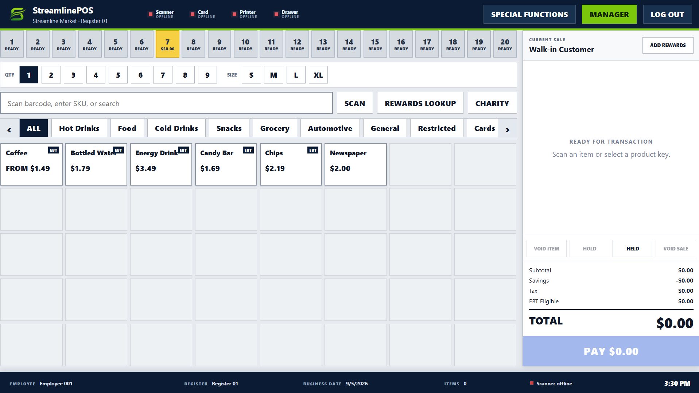699x393 pixels.
Task: Select pump 20 READY
Action: coord(505,44)
